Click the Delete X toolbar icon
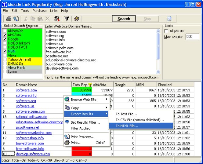203x164 pixels. point(47,19)
